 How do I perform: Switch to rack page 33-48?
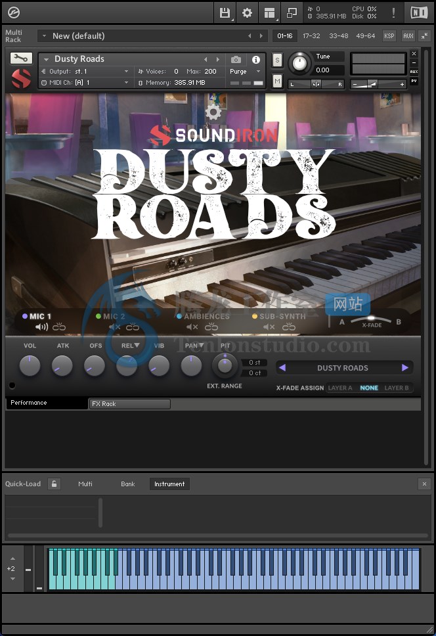coord(338,35)
